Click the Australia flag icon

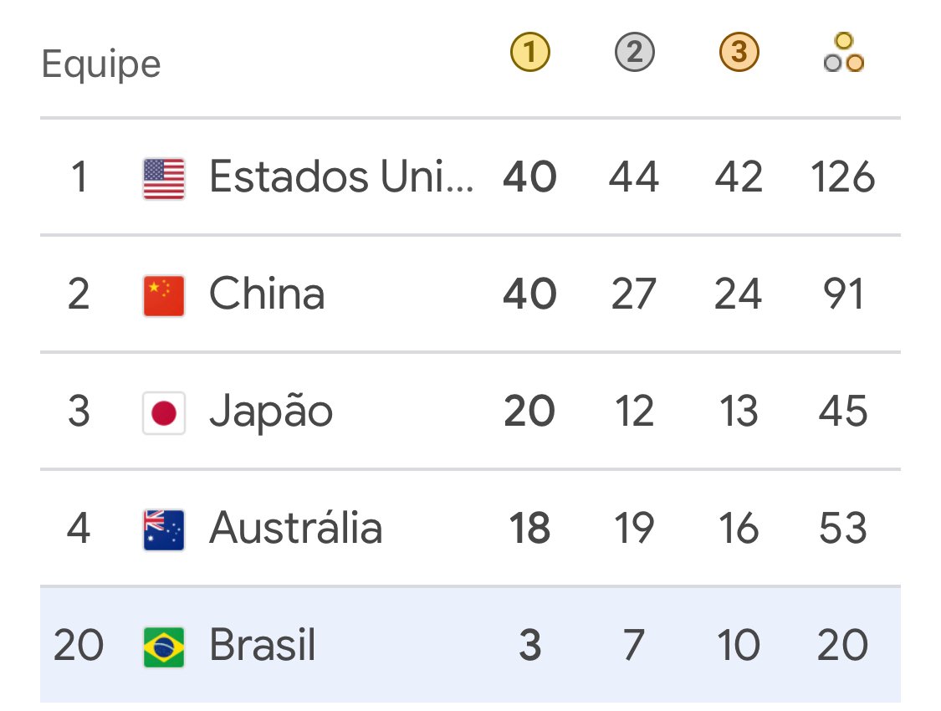tap(164, 529)
